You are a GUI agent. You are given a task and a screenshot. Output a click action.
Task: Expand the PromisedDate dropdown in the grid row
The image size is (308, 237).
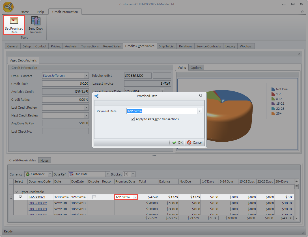(135, 197)
